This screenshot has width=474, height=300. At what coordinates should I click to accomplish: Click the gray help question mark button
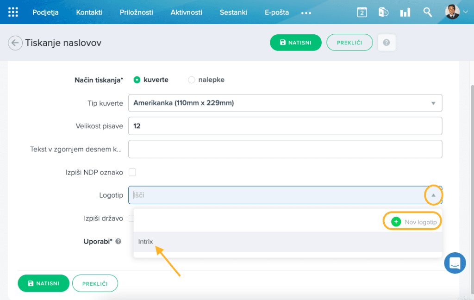386,43
